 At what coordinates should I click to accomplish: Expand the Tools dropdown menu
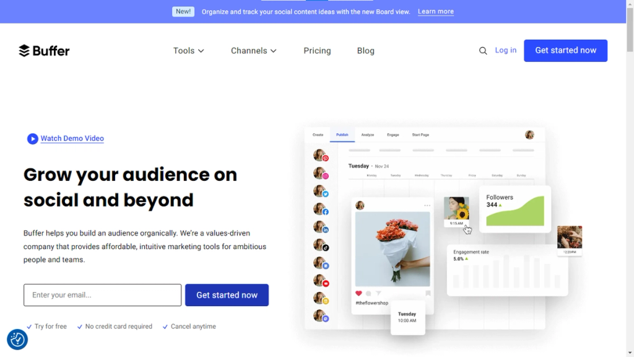188,51
